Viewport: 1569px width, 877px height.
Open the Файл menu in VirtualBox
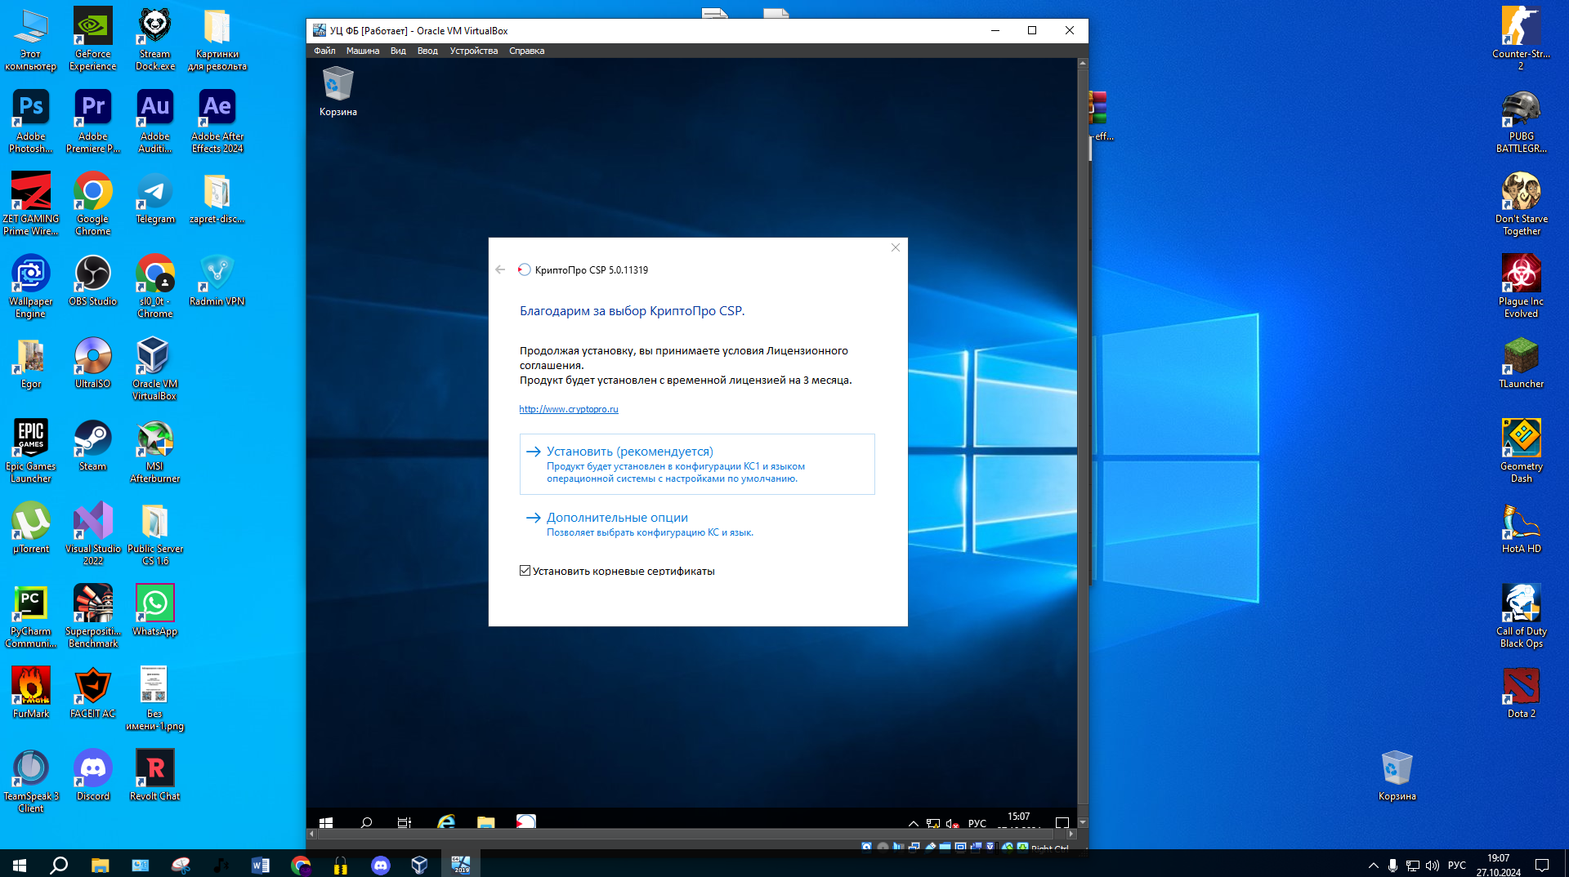[x=324, y=51]
